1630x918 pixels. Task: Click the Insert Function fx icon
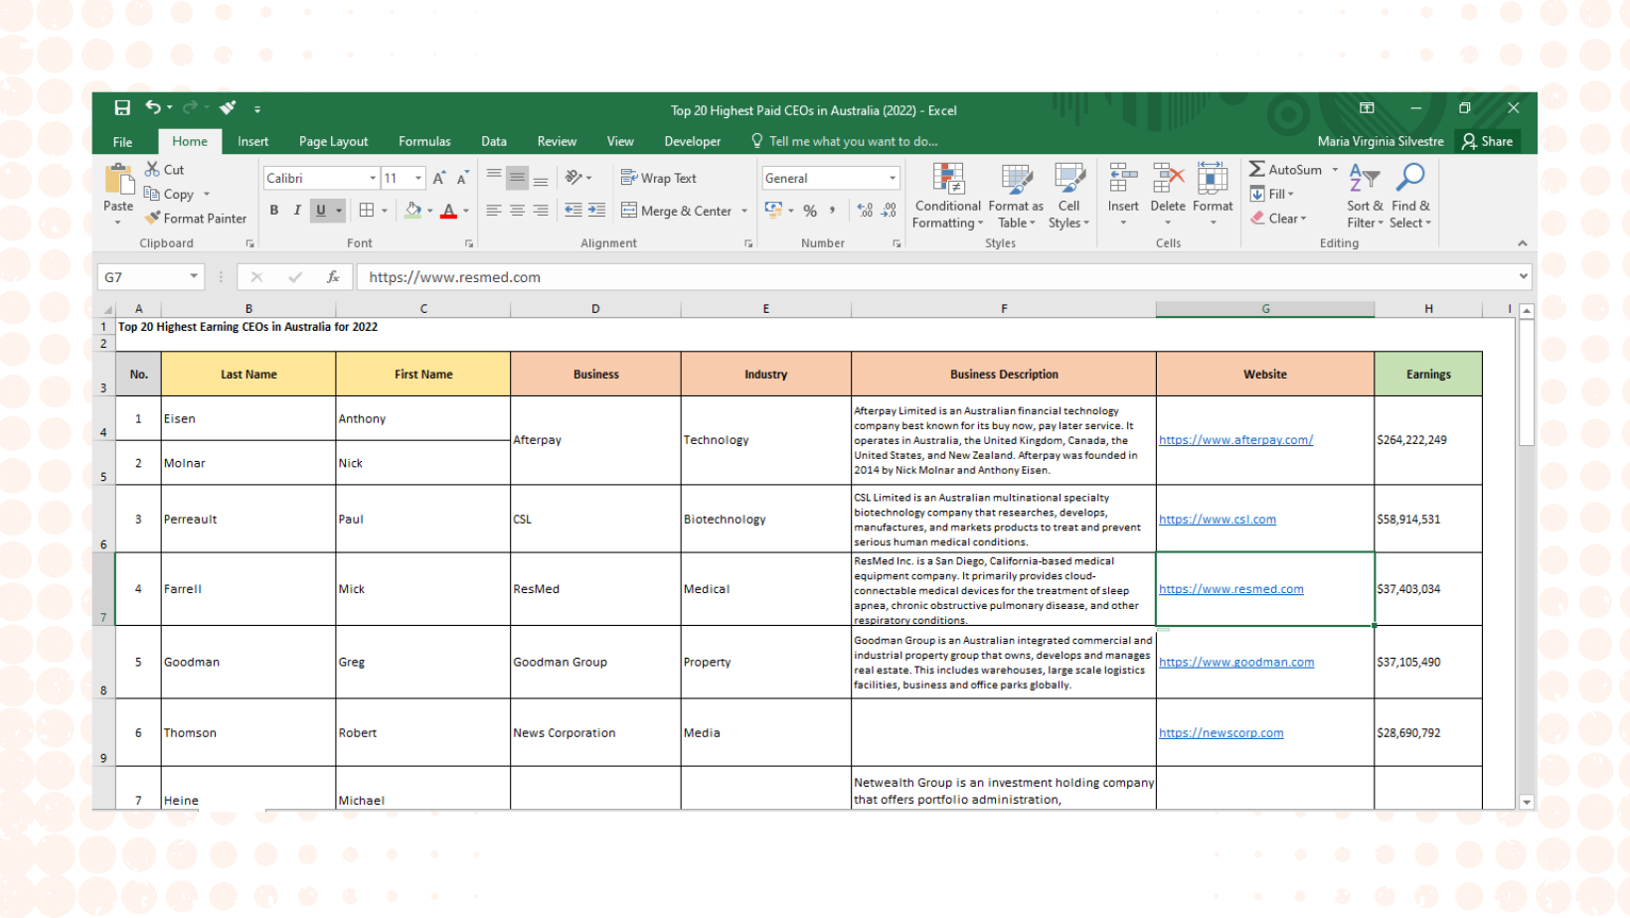[x=333, y=277]
